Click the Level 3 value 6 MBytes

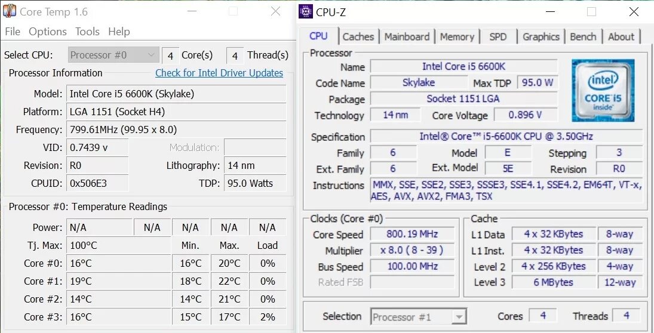pyautogui.click(x=554, y=282)
